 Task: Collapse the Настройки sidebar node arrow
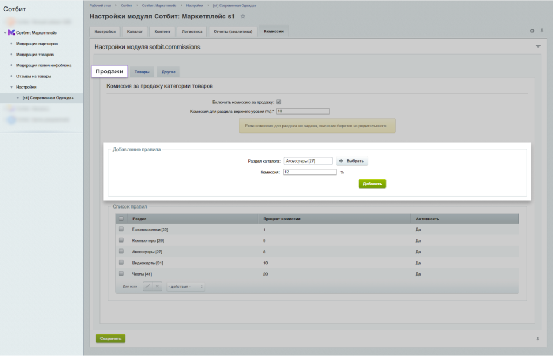pos(12,87)
